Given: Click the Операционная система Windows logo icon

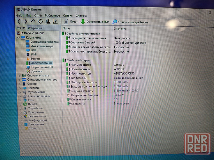Looking at the screenshot, I should (24, 80).
